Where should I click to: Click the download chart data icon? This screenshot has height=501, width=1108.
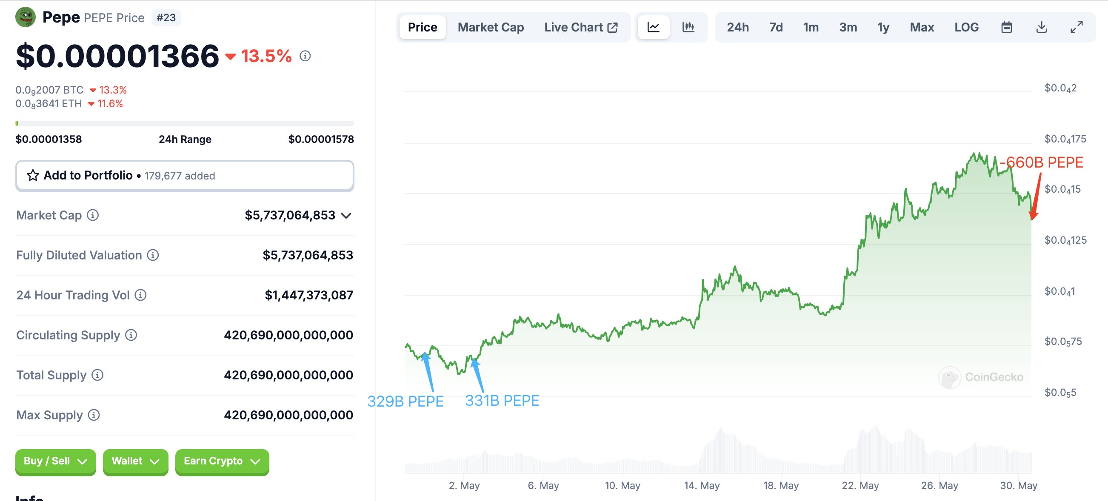tap(1041, 28)
